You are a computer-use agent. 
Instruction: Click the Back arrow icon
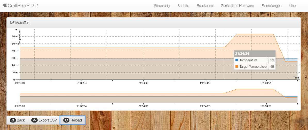[x=13, y=120]
